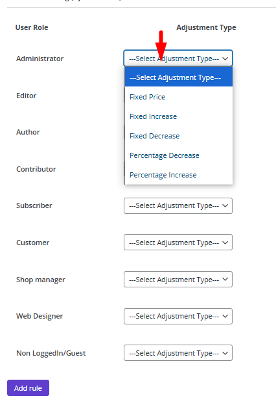Click the chevron arrow on the Subscriber dropdown

[x=225, y=205]
